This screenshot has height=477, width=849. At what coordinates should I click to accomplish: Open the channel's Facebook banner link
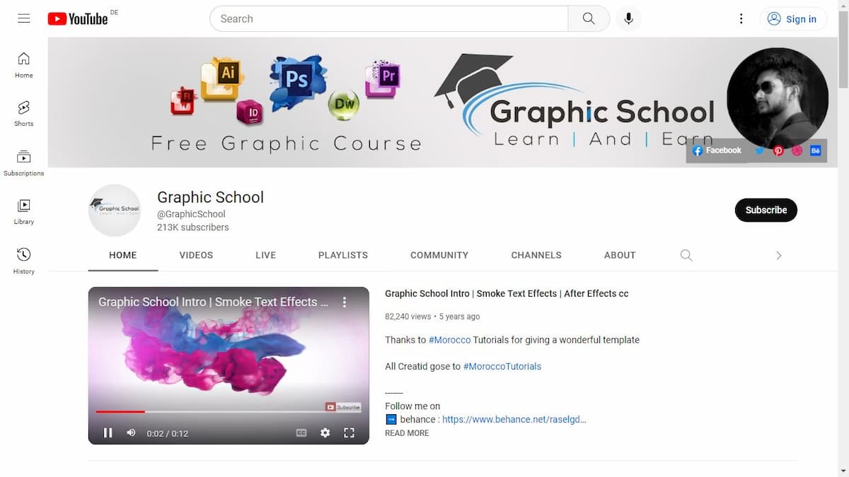[x=717, y=151]
